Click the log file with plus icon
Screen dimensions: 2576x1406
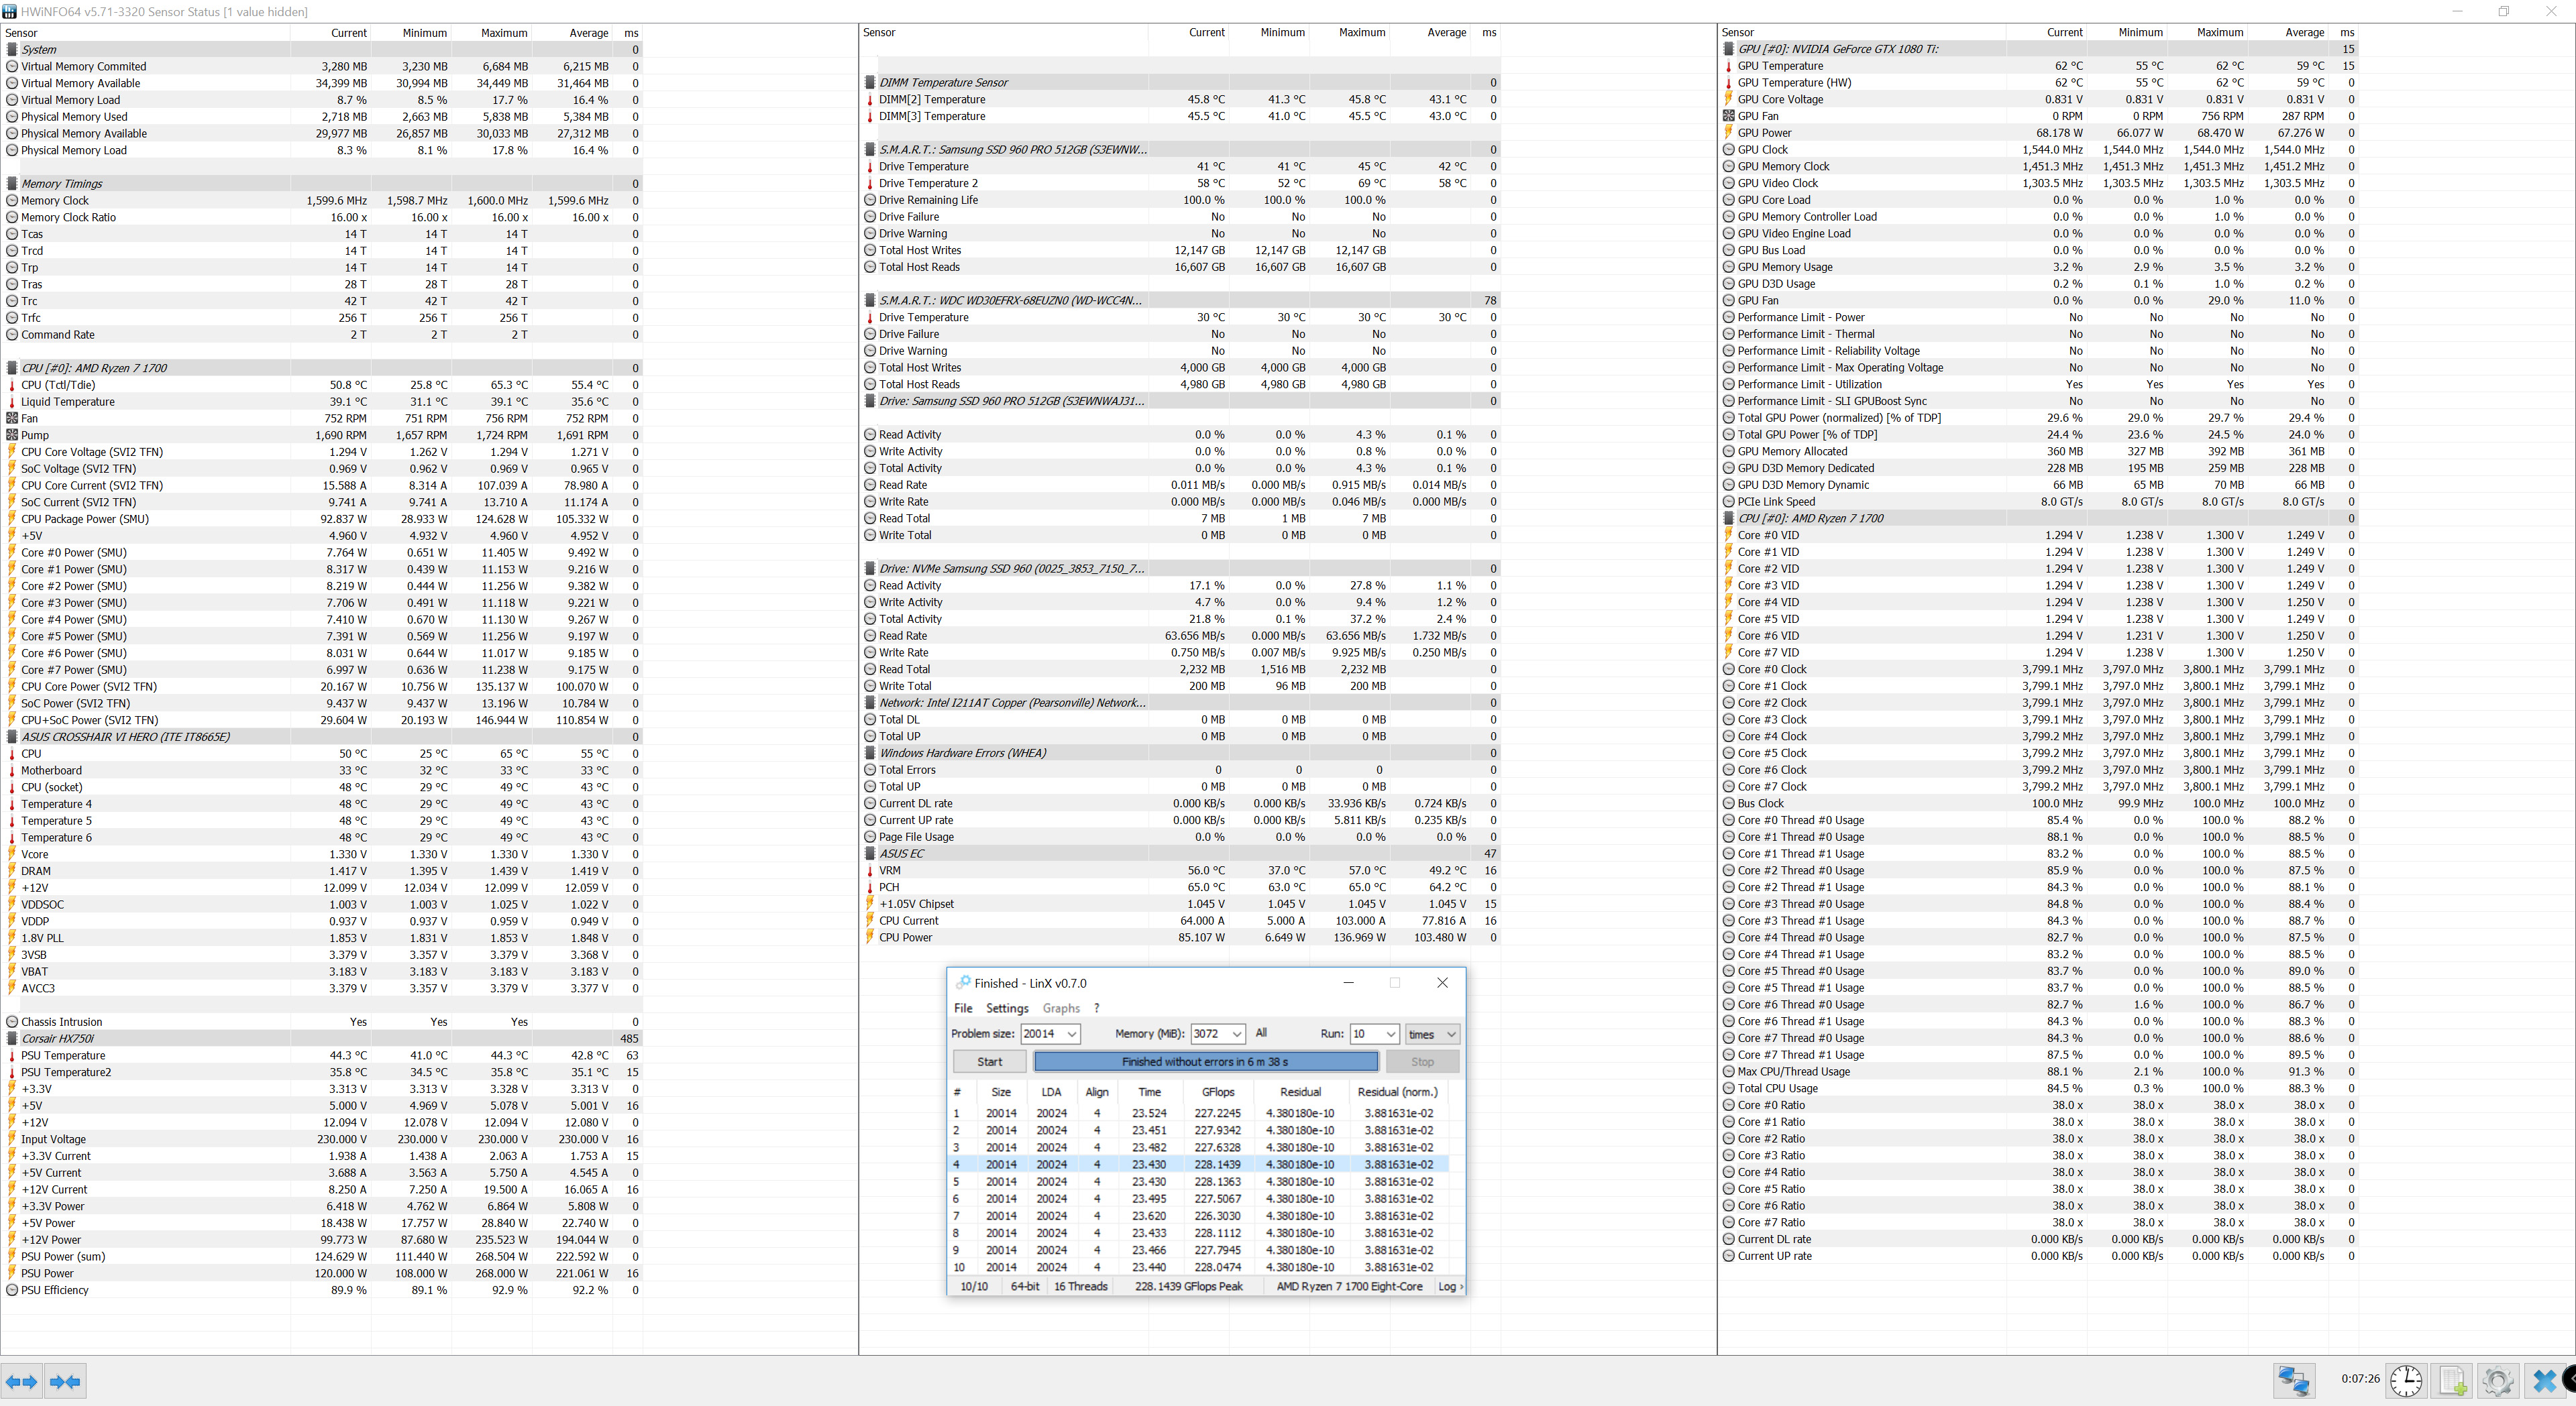[x=2452, y=1381]
